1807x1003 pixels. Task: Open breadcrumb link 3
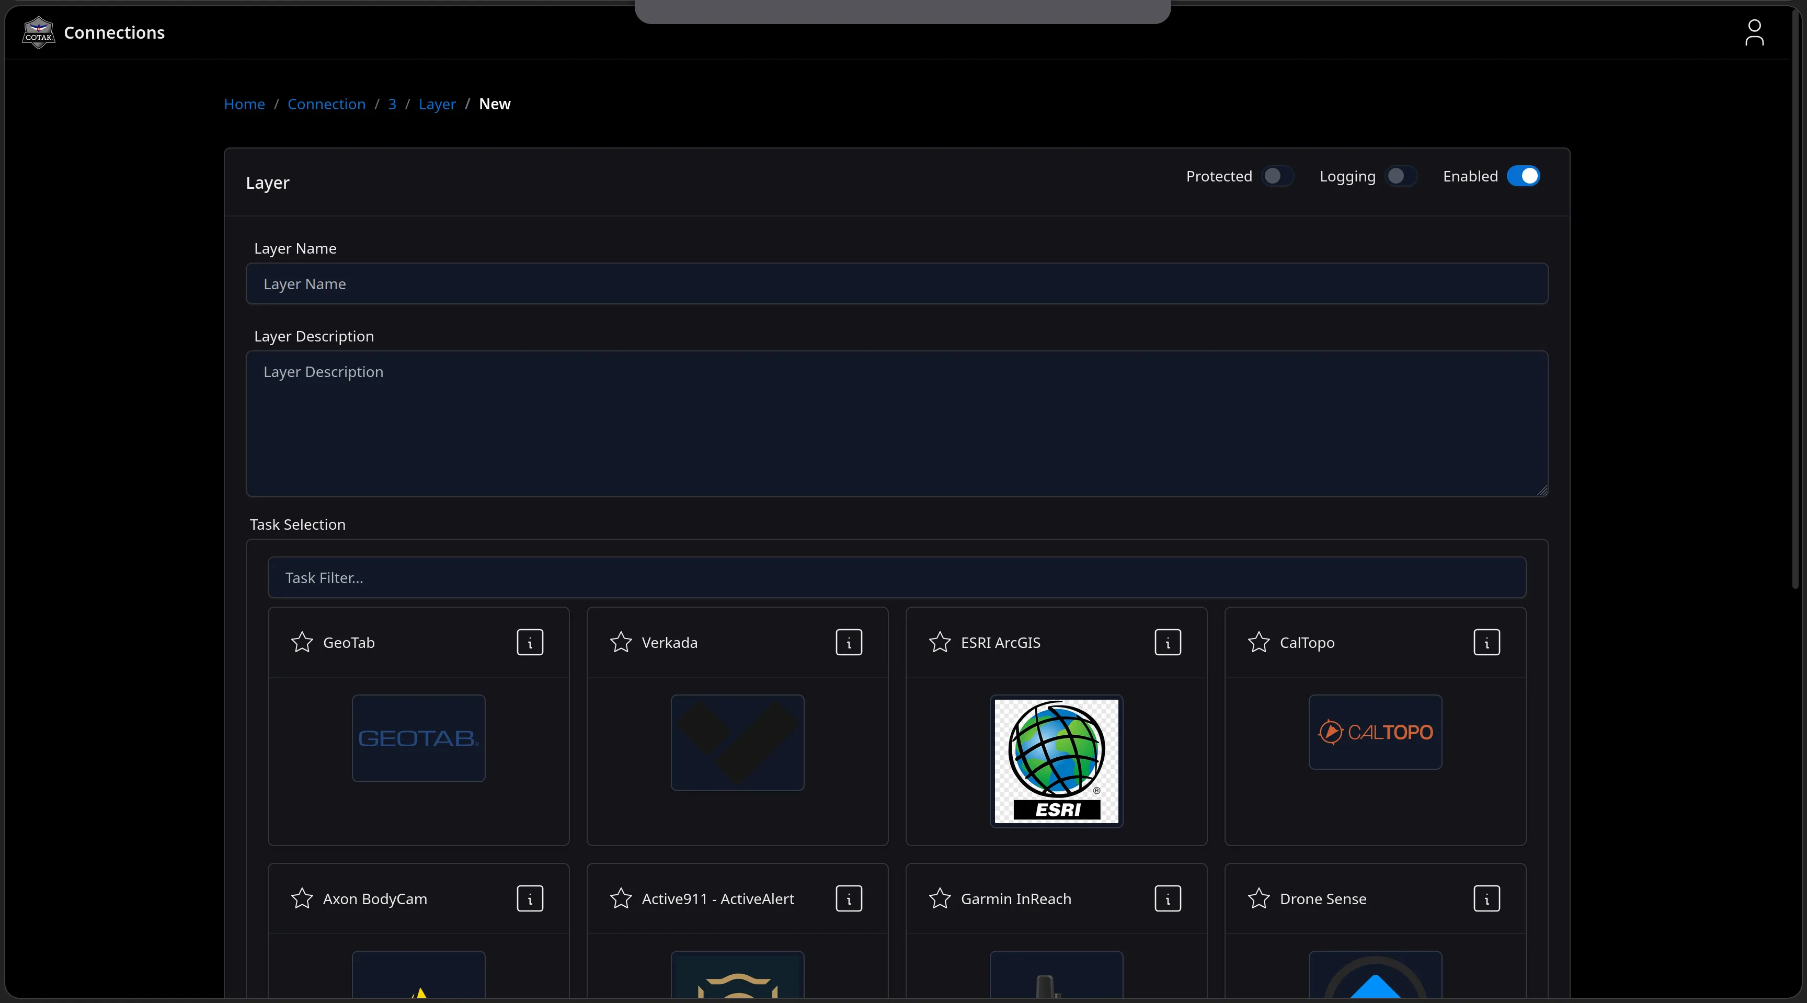(x=392, y=104)
